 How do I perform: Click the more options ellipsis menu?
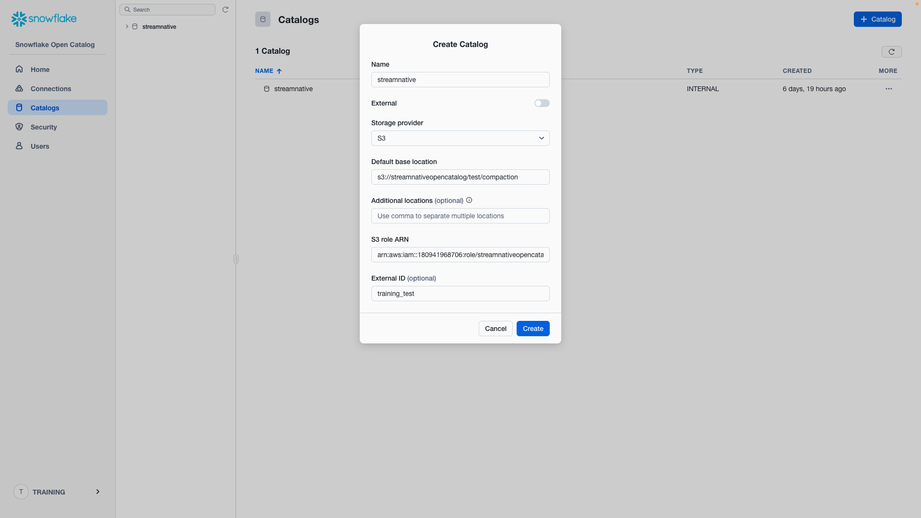point(889,89)
